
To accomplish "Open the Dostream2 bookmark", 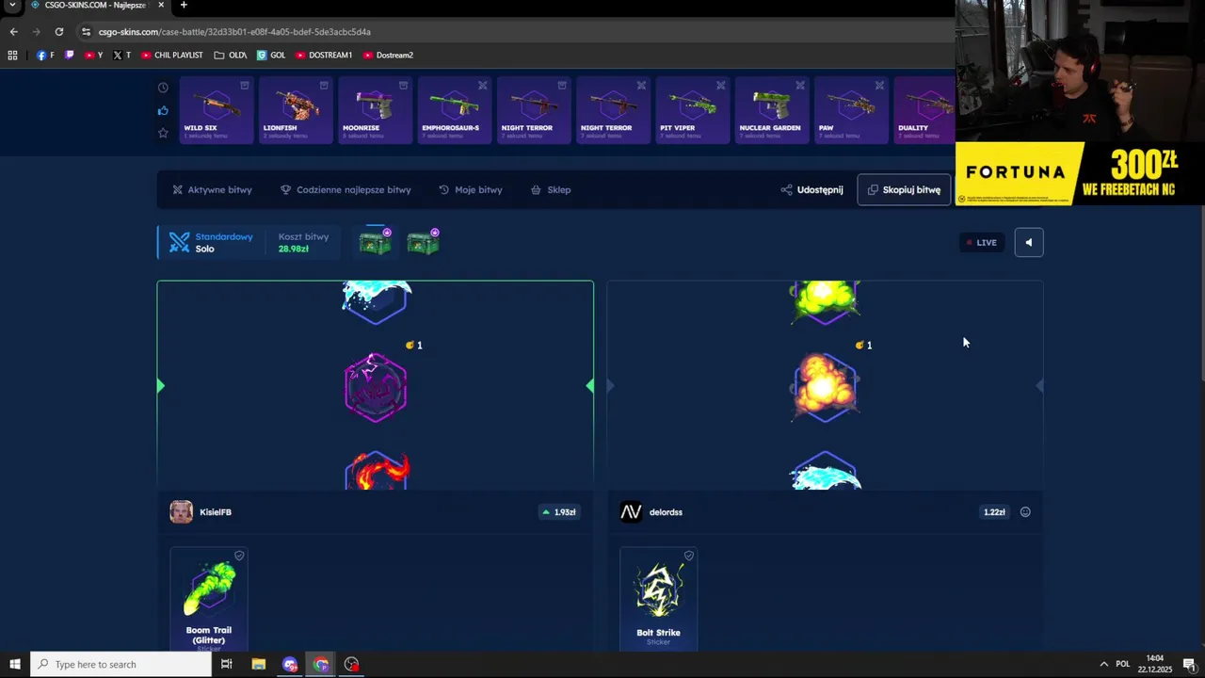I will 388,55.
